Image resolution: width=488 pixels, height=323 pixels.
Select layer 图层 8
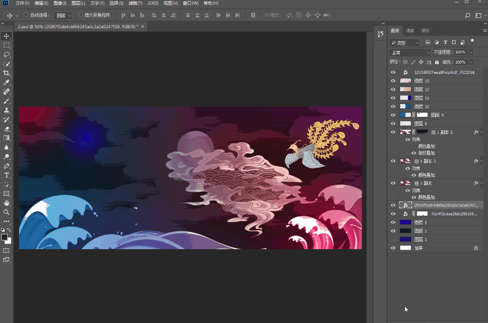click(436, 124)
